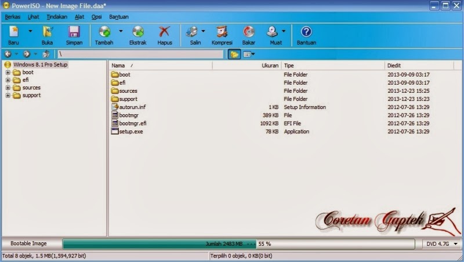Open the Forward arrow history dropdown

pos(35,54)
